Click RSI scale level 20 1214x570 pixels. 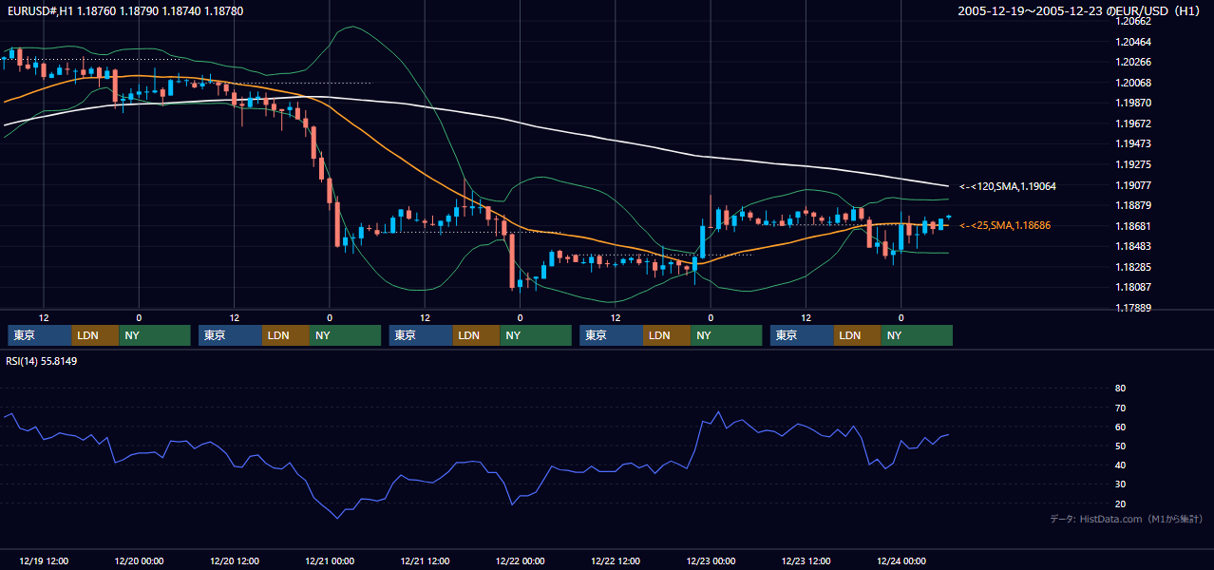click(x=1120, y=503)
